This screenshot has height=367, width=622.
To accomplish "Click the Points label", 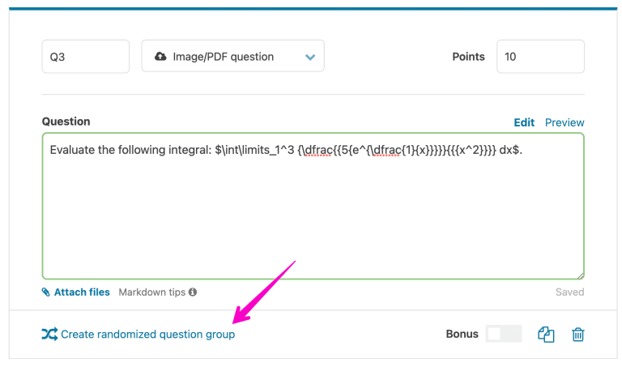I will [468, 57].
